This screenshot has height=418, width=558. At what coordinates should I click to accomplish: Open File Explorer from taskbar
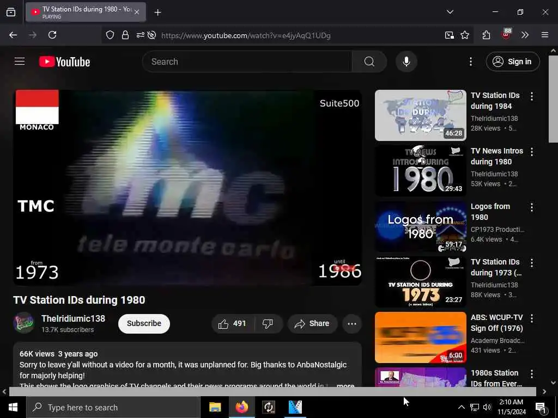(215, 407)
